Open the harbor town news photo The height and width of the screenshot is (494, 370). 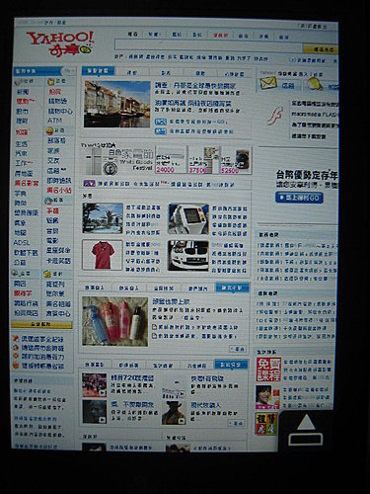coord(117,104)
